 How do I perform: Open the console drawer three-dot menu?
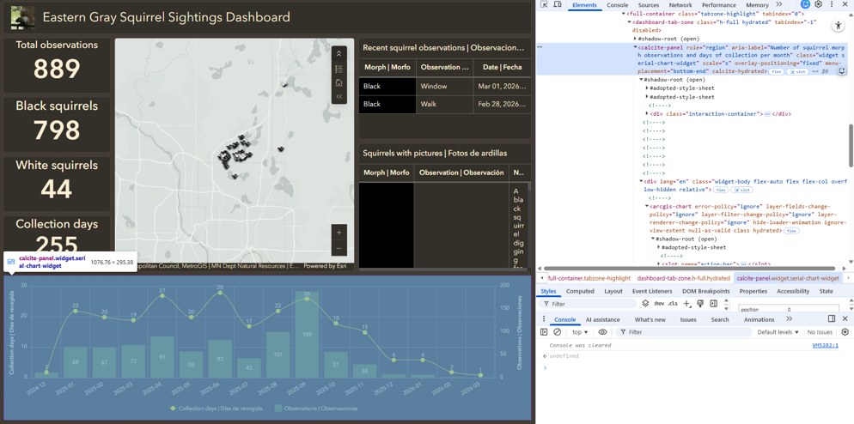click(545, 319)
